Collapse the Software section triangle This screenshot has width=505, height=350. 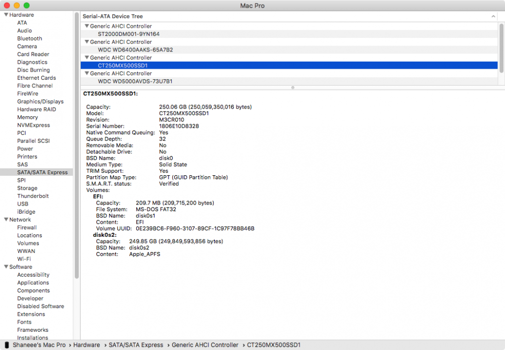point(6,267)
